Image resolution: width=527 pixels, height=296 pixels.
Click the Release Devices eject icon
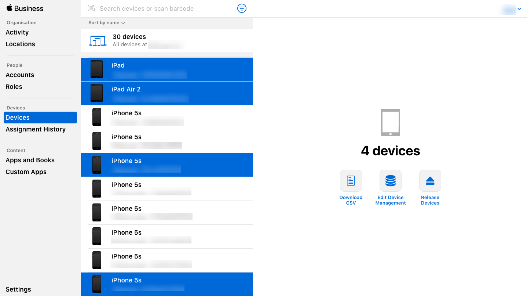tap(430, 181)
